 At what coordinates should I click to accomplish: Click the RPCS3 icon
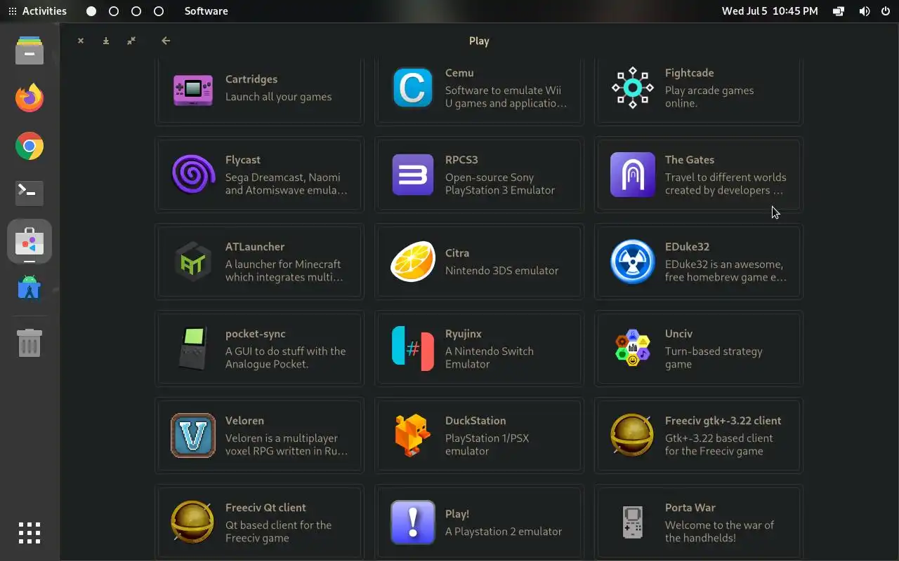point(413,175)
